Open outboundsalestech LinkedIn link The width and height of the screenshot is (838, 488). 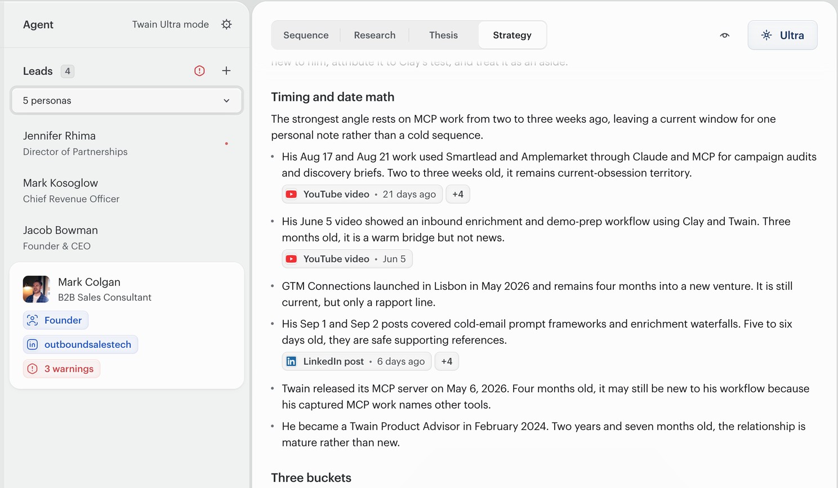click(x=81, y=344)
